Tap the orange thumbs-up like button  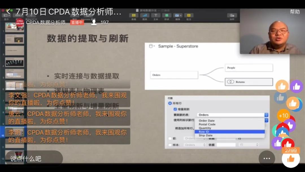(x=291, y=159)
